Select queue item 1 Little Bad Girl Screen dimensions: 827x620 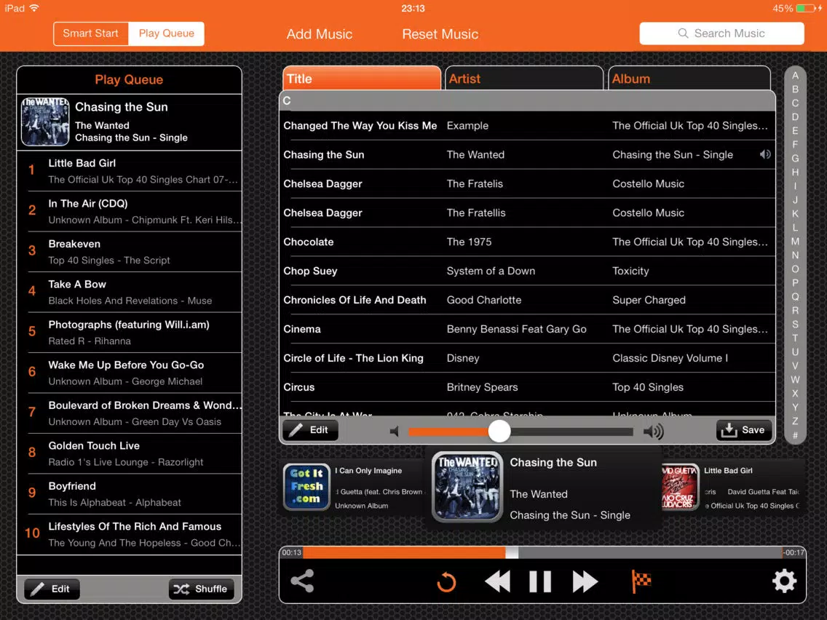tap(130, 171)
